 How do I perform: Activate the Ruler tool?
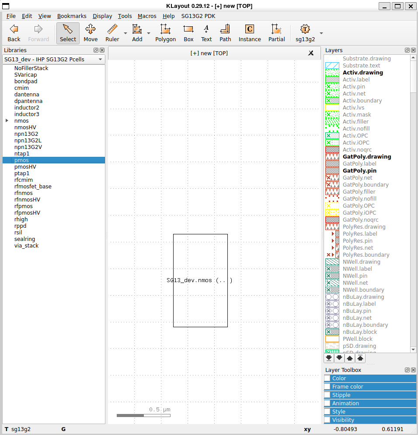112,33
